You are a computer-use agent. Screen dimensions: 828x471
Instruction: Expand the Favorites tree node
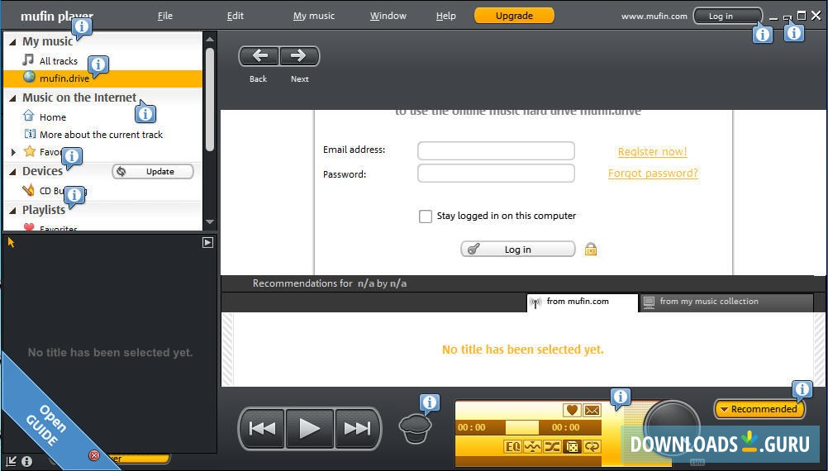(13, 152)
